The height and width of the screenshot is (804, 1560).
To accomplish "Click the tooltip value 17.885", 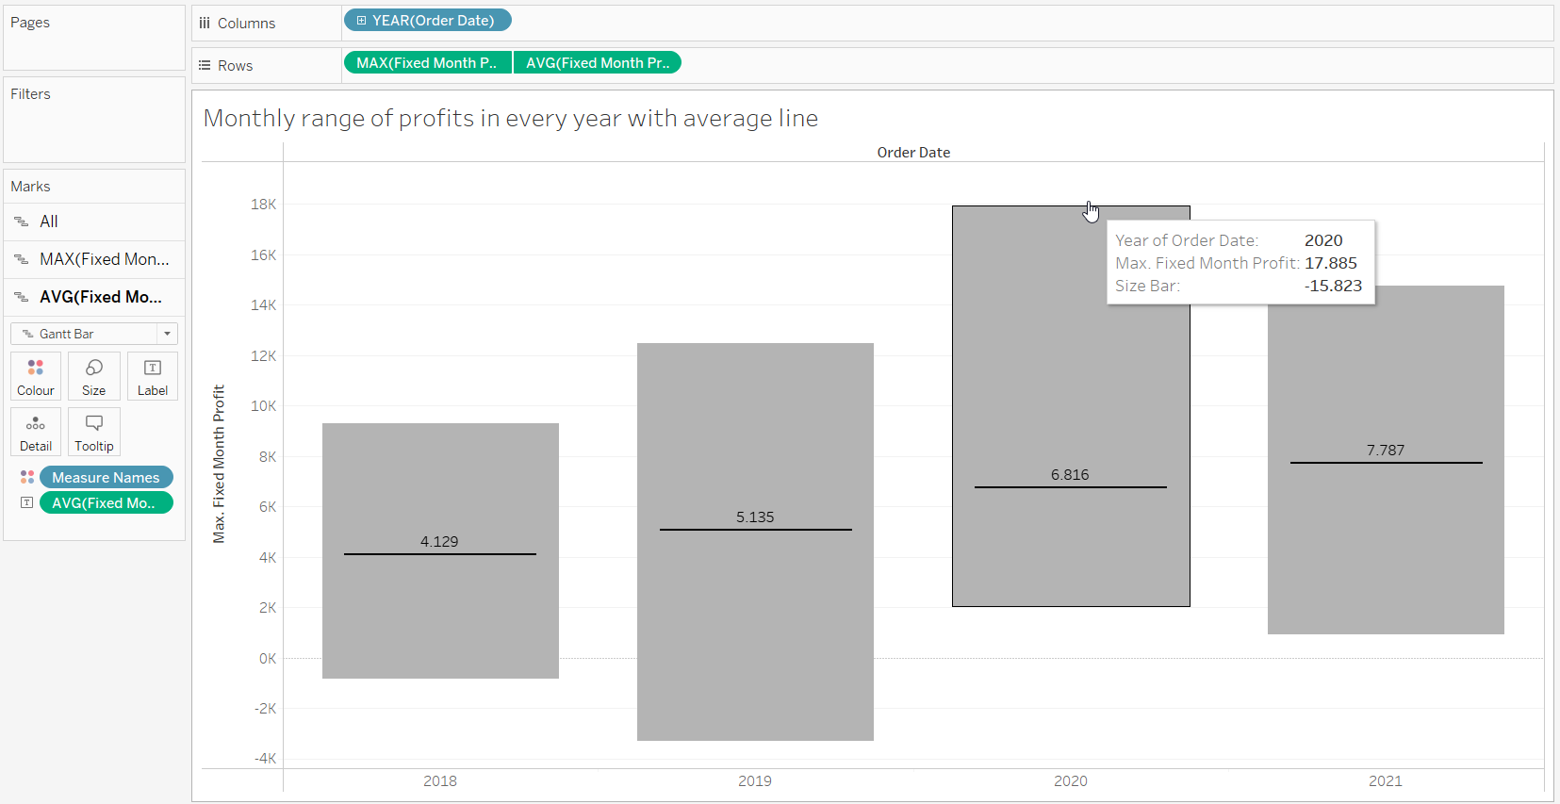I will (x=1331, y=263).
